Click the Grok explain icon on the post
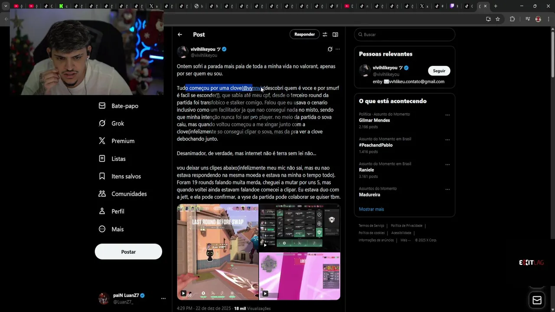 tap(330, 49)
